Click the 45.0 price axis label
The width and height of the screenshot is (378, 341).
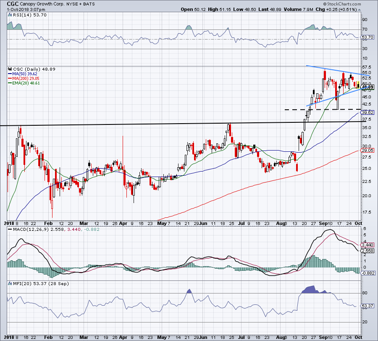coord(367,97)
